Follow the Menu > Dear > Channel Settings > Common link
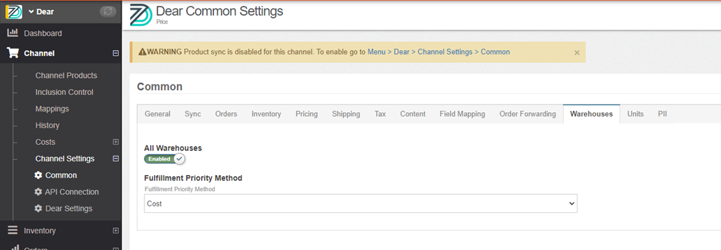 438,52
